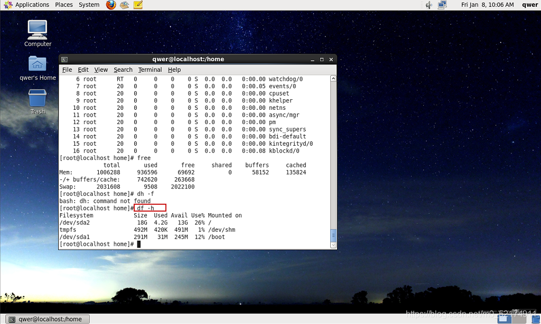Open the Computer desktop icon
This screenshot has height=324, width=541.
pos(38,33)
